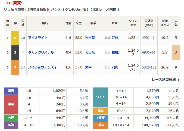Click the arrow beside レース結果詳細
The width and height of the screenshot is (184, 131).
coord(179,80)
